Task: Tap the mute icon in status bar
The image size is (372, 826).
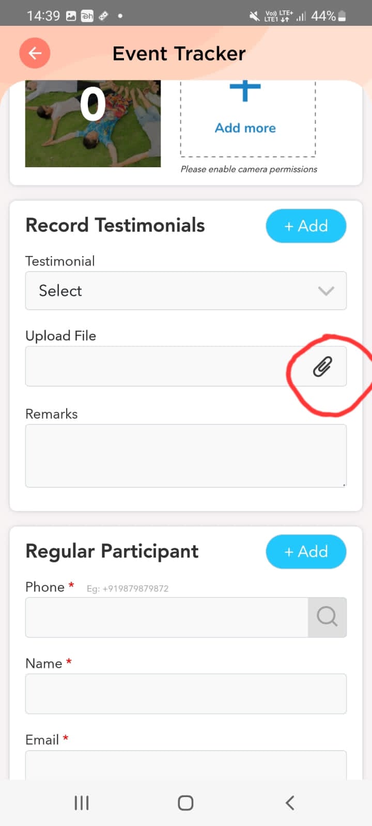Action: (x=254, y=16)
